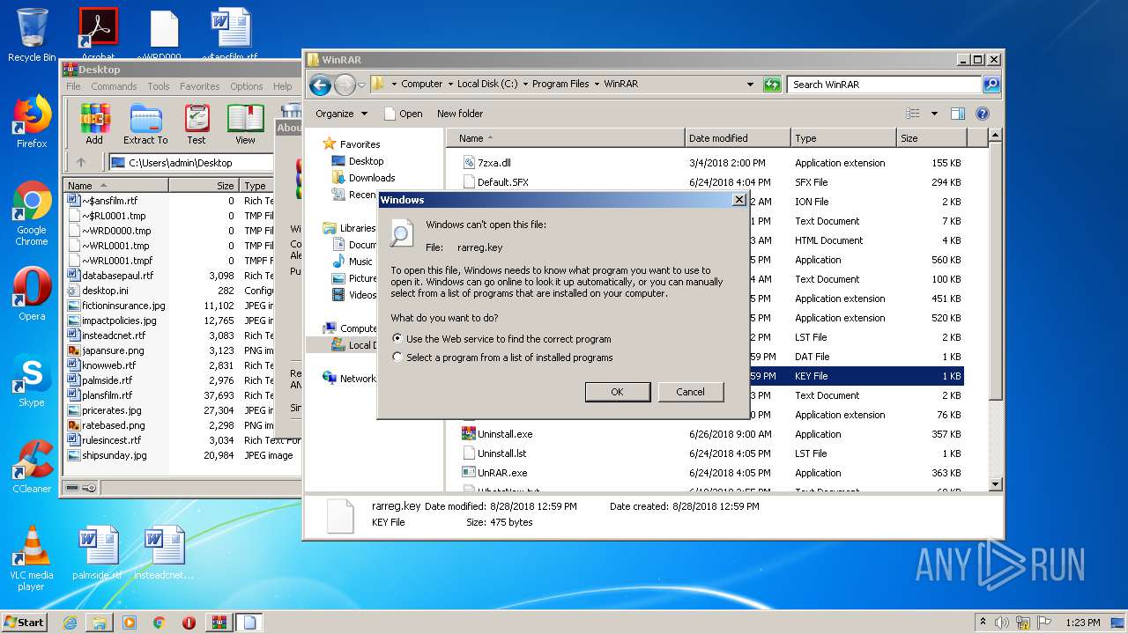Click the Chrome icon on the taskbar

click(159, 623)
